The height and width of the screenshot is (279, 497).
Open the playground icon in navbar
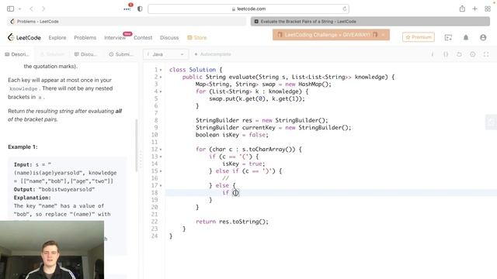[x=448, y=38]
